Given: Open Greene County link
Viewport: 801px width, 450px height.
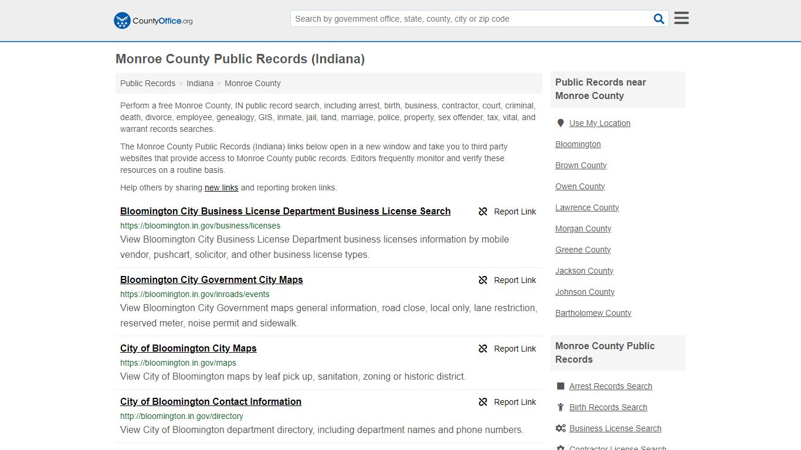Looking at the screenshot, I should click(x=583, y=250).
